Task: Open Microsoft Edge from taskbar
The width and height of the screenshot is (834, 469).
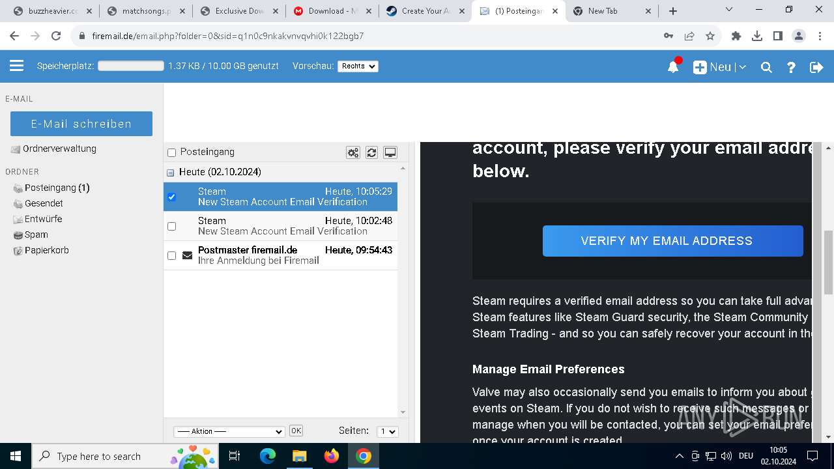Action: 268,456
